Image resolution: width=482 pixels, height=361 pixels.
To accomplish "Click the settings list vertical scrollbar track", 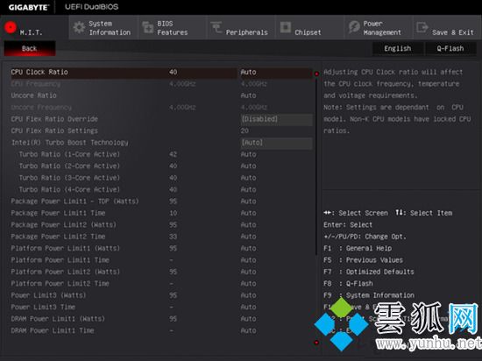I will [x=316, y=209].
